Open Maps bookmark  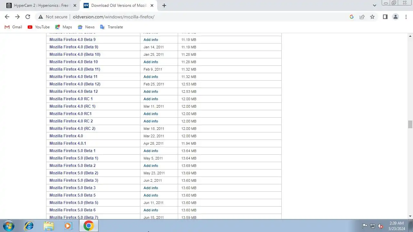point(64,27)
